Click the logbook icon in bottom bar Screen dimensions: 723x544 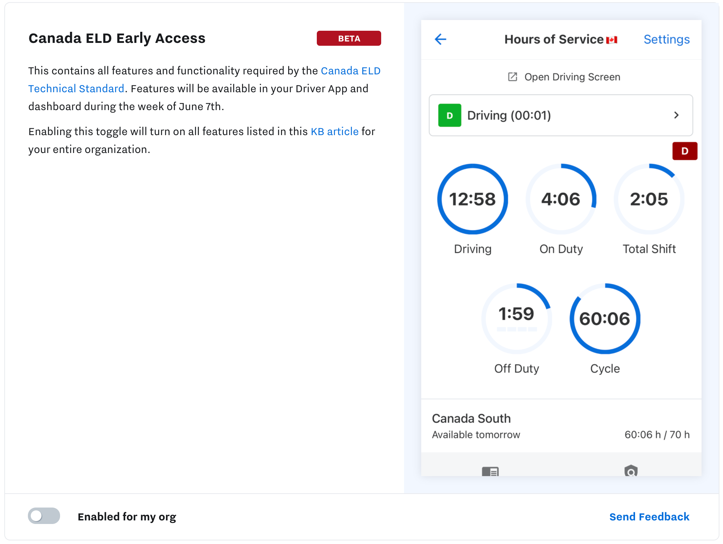[490, 471]
